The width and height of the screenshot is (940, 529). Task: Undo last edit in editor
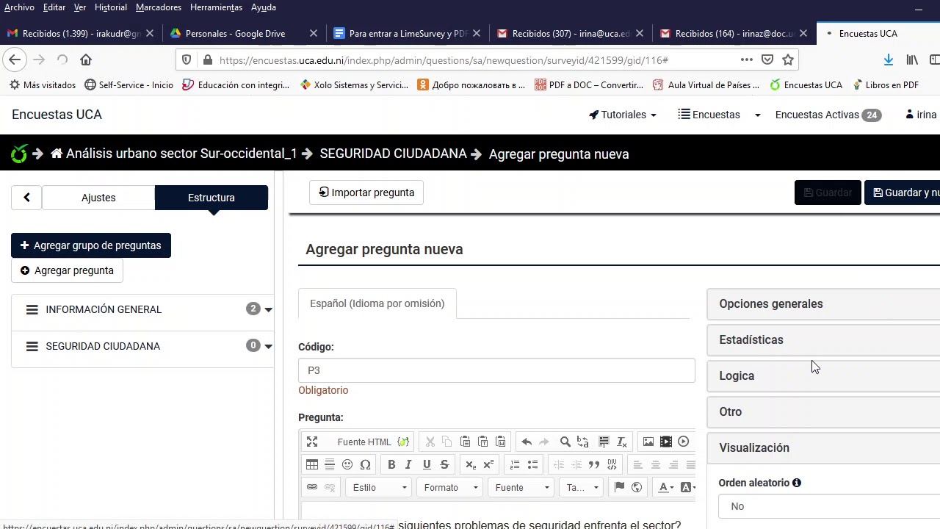(527, 442)
